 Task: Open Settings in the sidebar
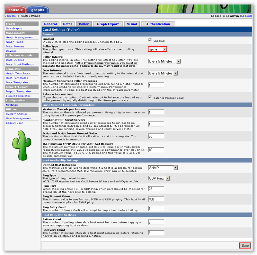coord(12,105)
